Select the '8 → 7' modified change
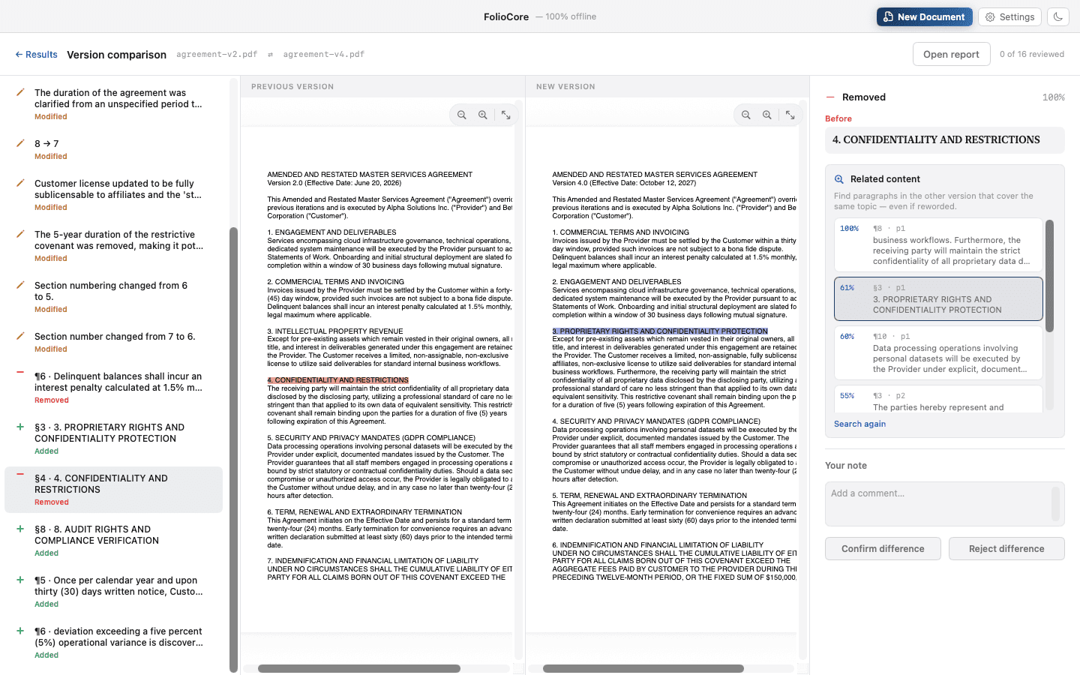 [114, 149]
